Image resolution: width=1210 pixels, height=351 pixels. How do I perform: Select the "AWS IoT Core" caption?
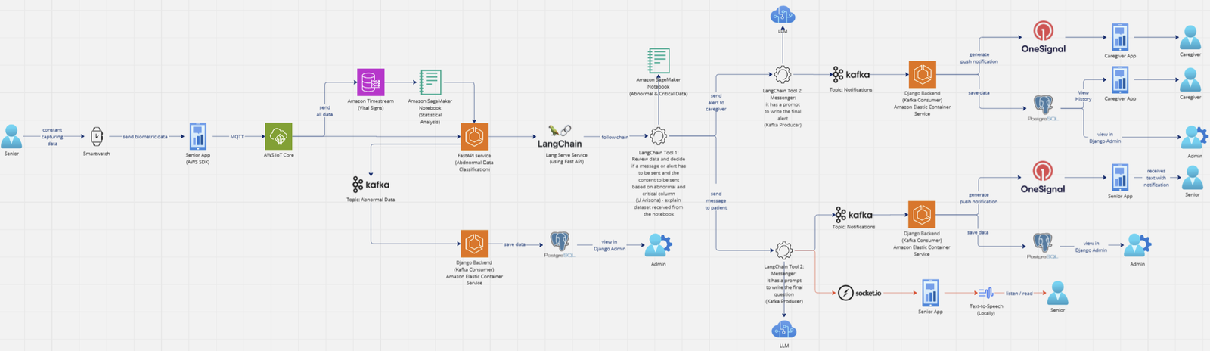[279, 155]
